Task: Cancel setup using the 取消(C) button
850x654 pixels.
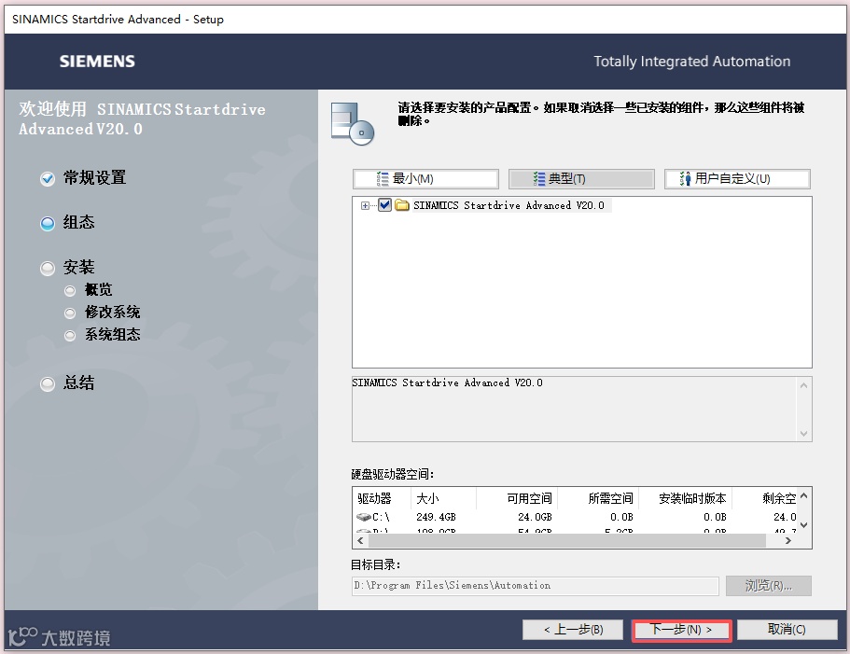Action: coord(787,630)
